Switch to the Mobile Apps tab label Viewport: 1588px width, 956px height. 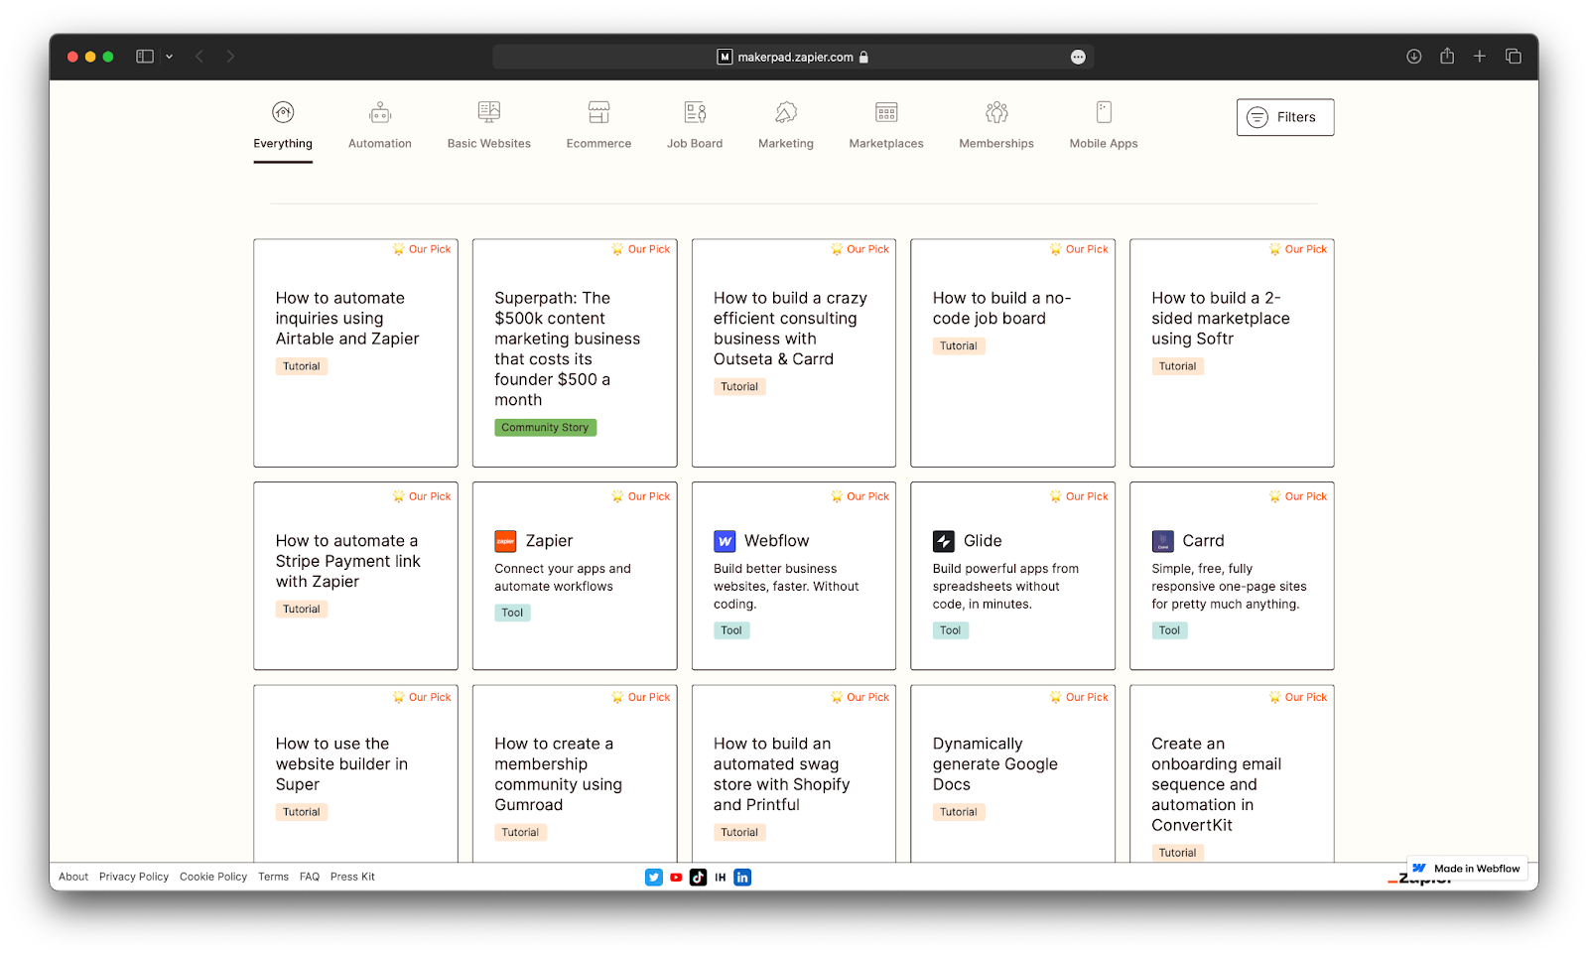1104,144
